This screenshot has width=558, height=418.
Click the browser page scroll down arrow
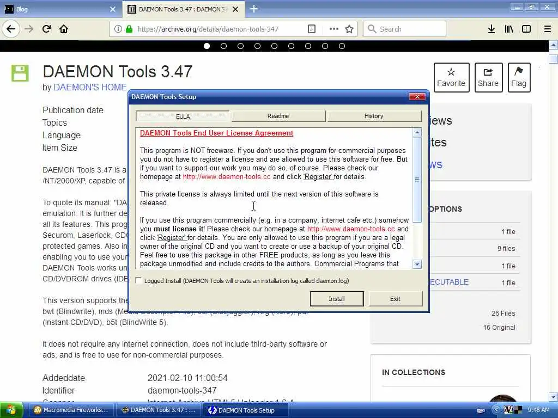click(x=553, y=396)
